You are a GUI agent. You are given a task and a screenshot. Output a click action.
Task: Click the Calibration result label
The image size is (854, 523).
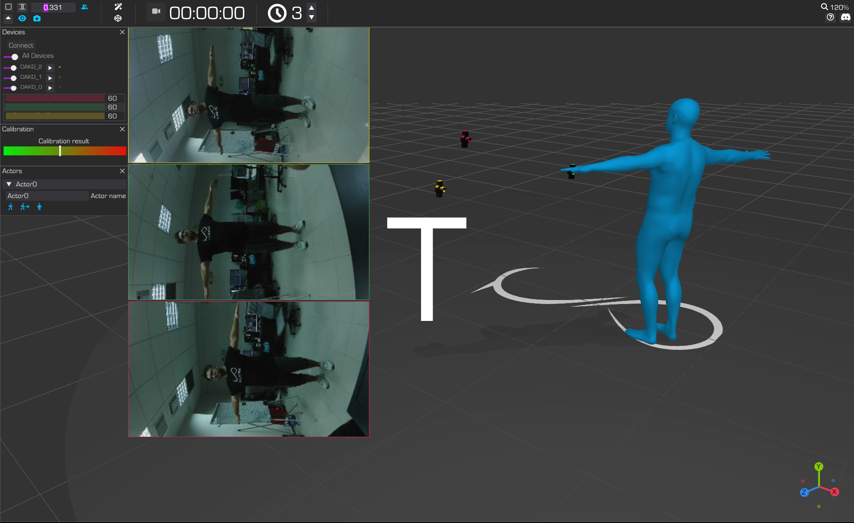click(x=64, y=141)
